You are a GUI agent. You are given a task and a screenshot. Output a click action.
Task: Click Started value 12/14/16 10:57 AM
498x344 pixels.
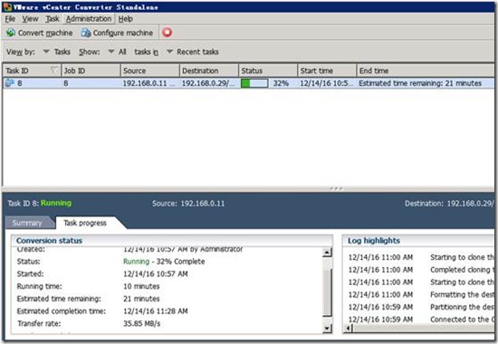coord(156,273)
